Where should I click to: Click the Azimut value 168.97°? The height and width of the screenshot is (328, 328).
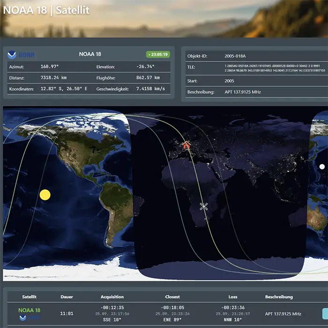tap(50, 67)
